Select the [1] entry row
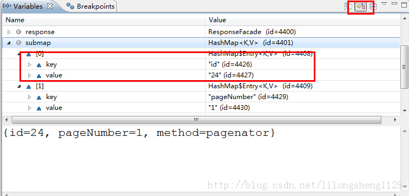The height and width of the screenshot is (196, 409). (x=201, y=86)
